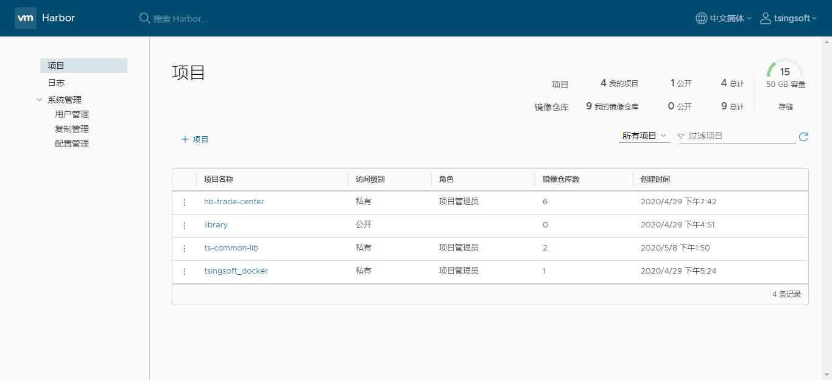Select 用户管理 in the sidebar

point(71,114)
